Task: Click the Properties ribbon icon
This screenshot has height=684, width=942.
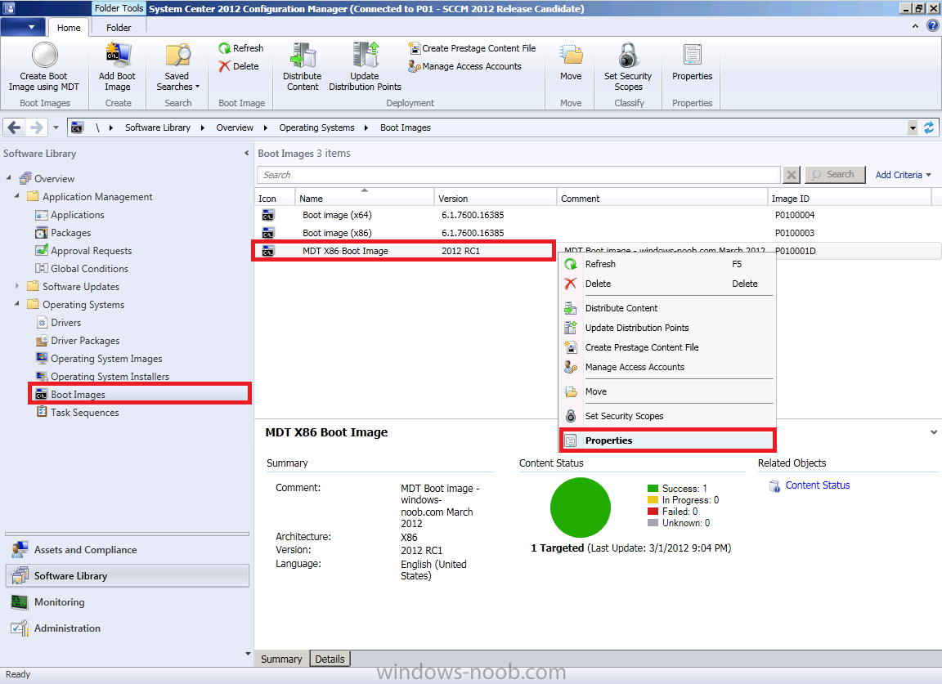Action: [x=692, y=55]
